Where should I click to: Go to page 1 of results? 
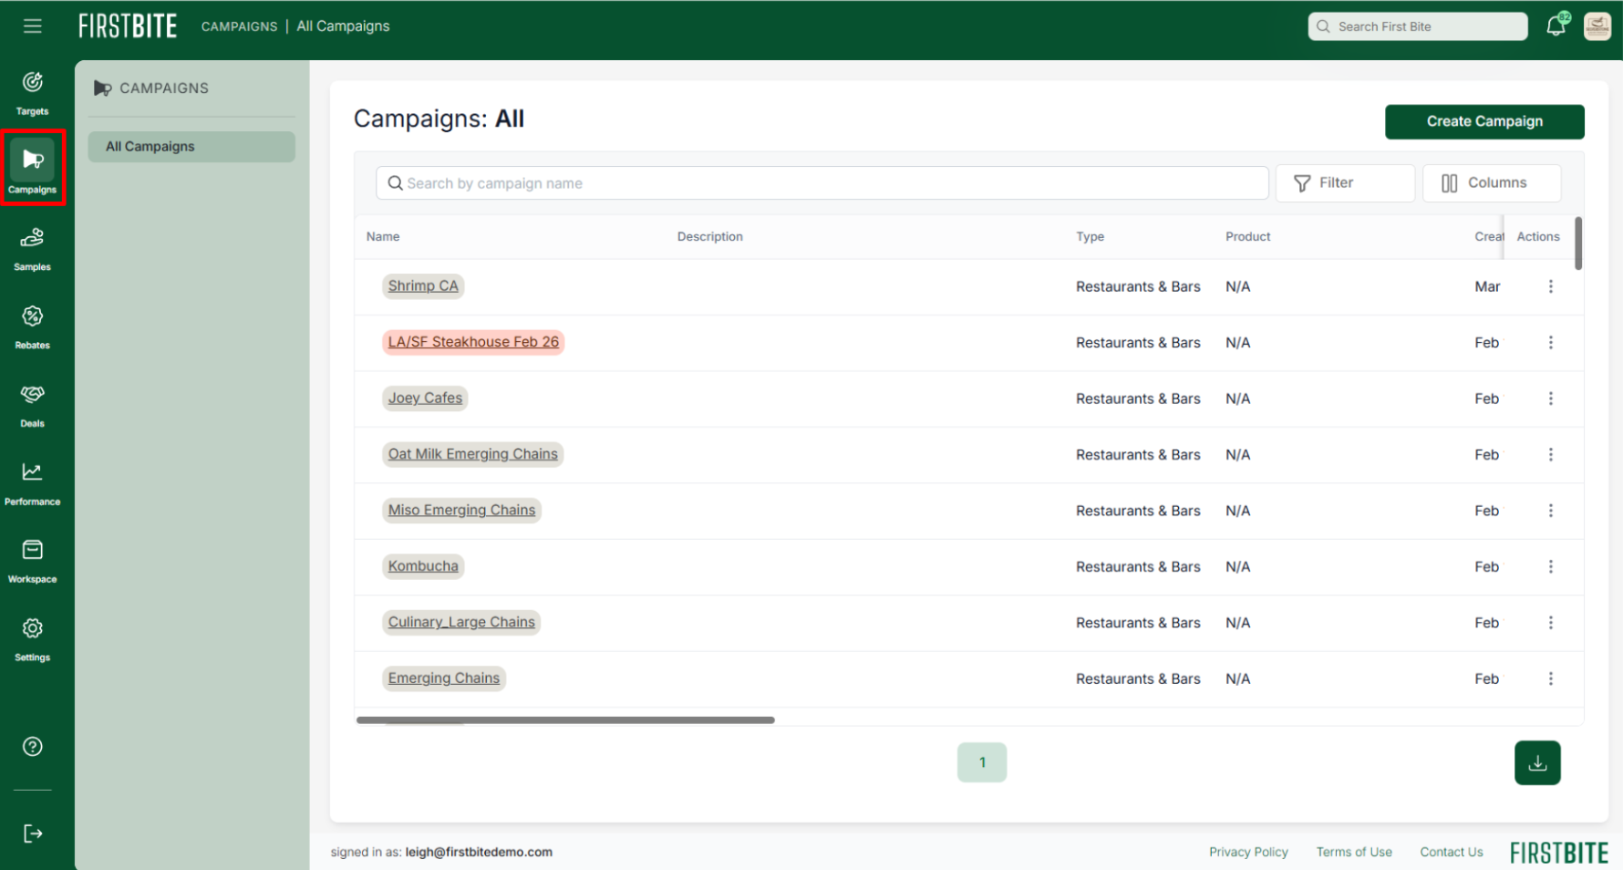click(x=982, y=762)
